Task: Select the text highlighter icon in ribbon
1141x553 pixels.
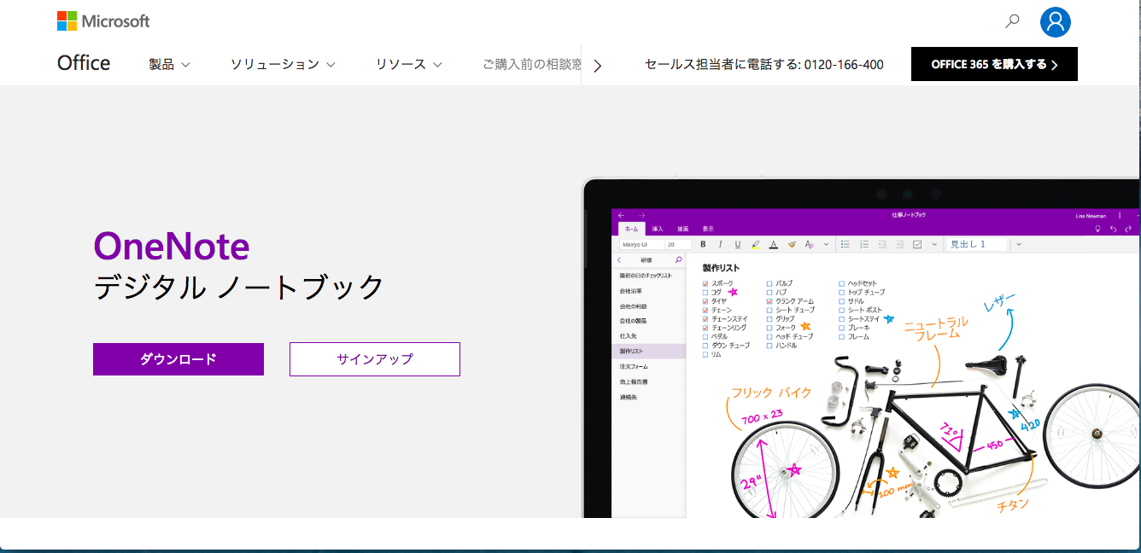Action: (x=756, y=244)
